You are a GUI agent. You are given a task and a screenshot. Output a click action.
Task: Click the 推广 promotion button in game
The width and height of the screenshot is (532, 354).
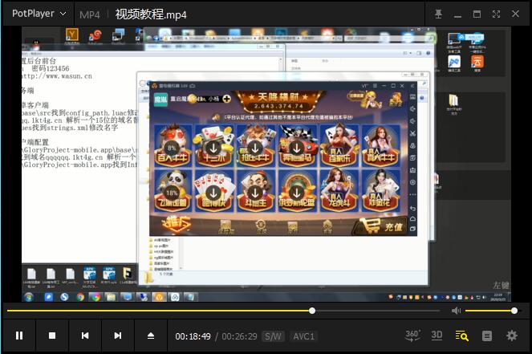[176, 224]
